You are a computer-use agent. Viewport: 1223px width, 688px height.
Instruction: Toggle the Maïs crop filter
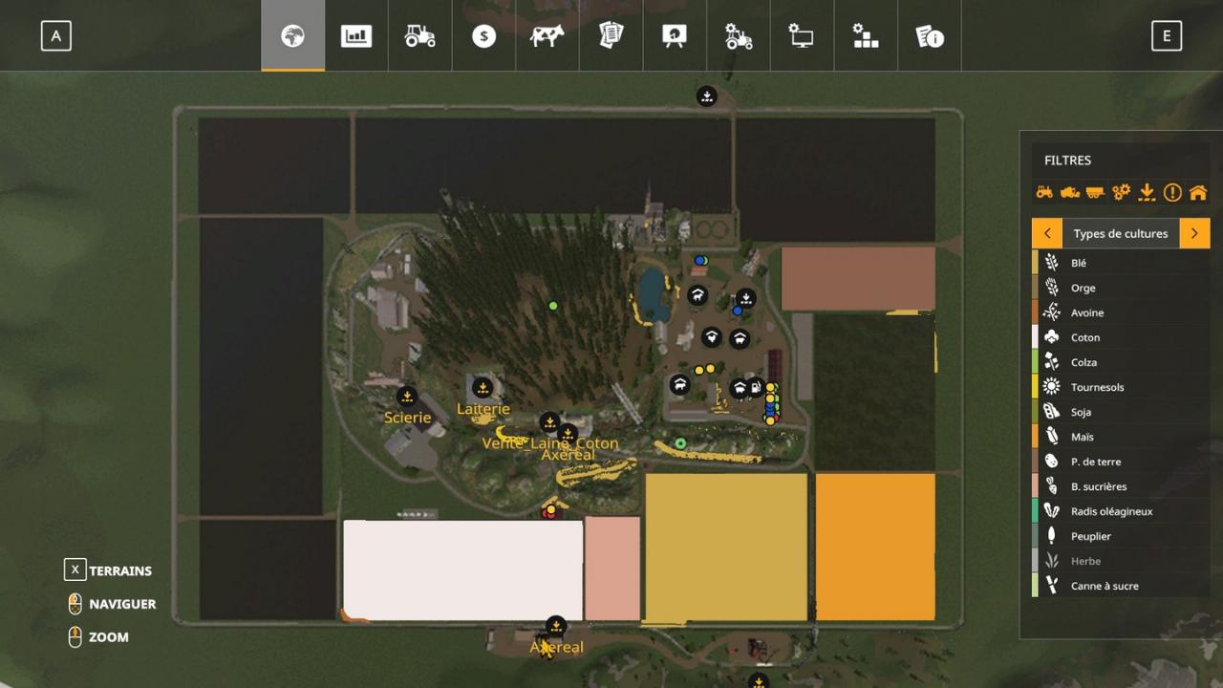click(1121, 437)
